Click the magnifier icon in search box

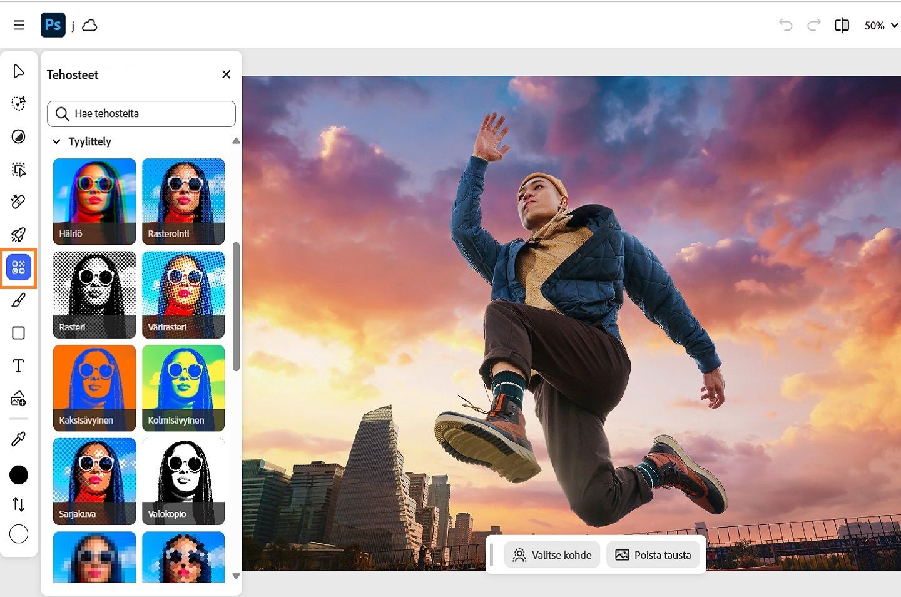(x=62, y=114)
